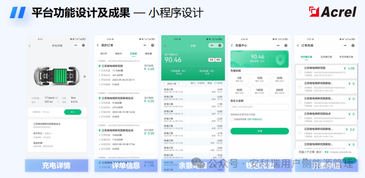Open three-dot menu on 订单列表 screen
Viewport: 365px width, 178px height.
click(x=345, y=45)
